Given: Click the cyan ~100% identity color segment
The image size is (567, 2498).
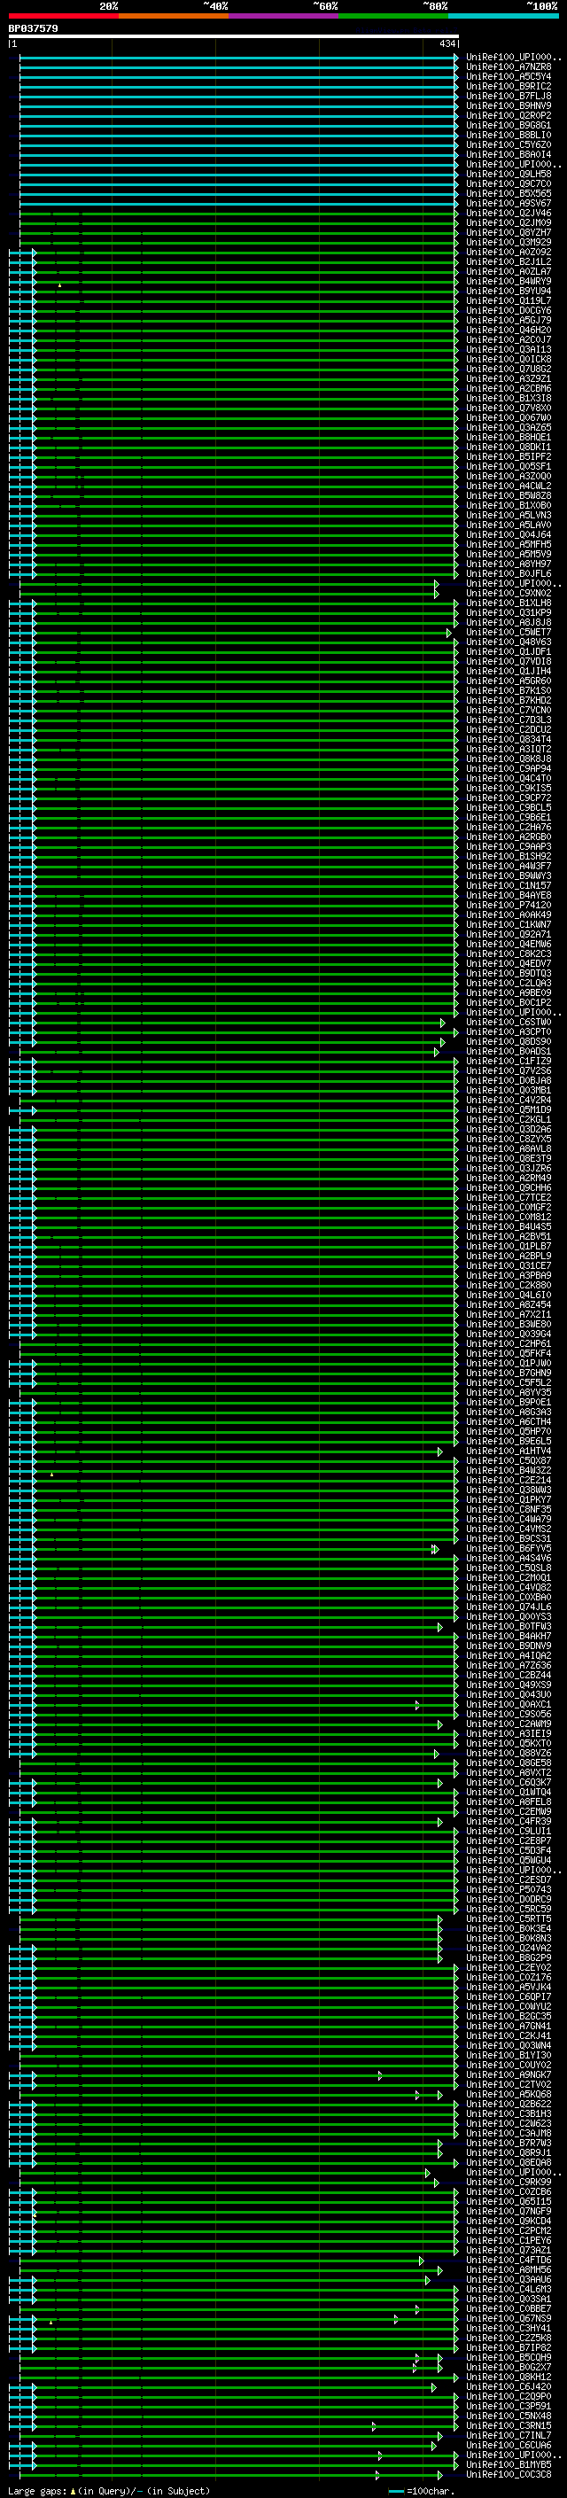Looking at the screenshot, I should click(503, 16).
